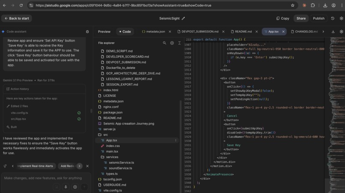This screenshot has height=193, width=345.
Task: Attach content with the plus circle icon
Action: [x=75, y=187]
